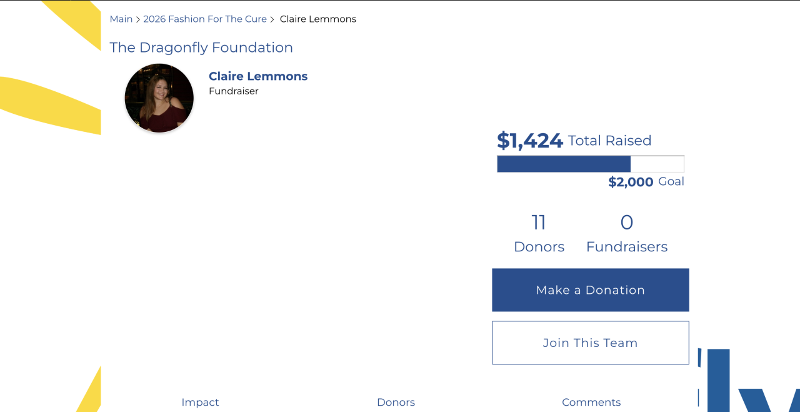View the Comments tab
800x412 pixels.
(x=591, y=402)
